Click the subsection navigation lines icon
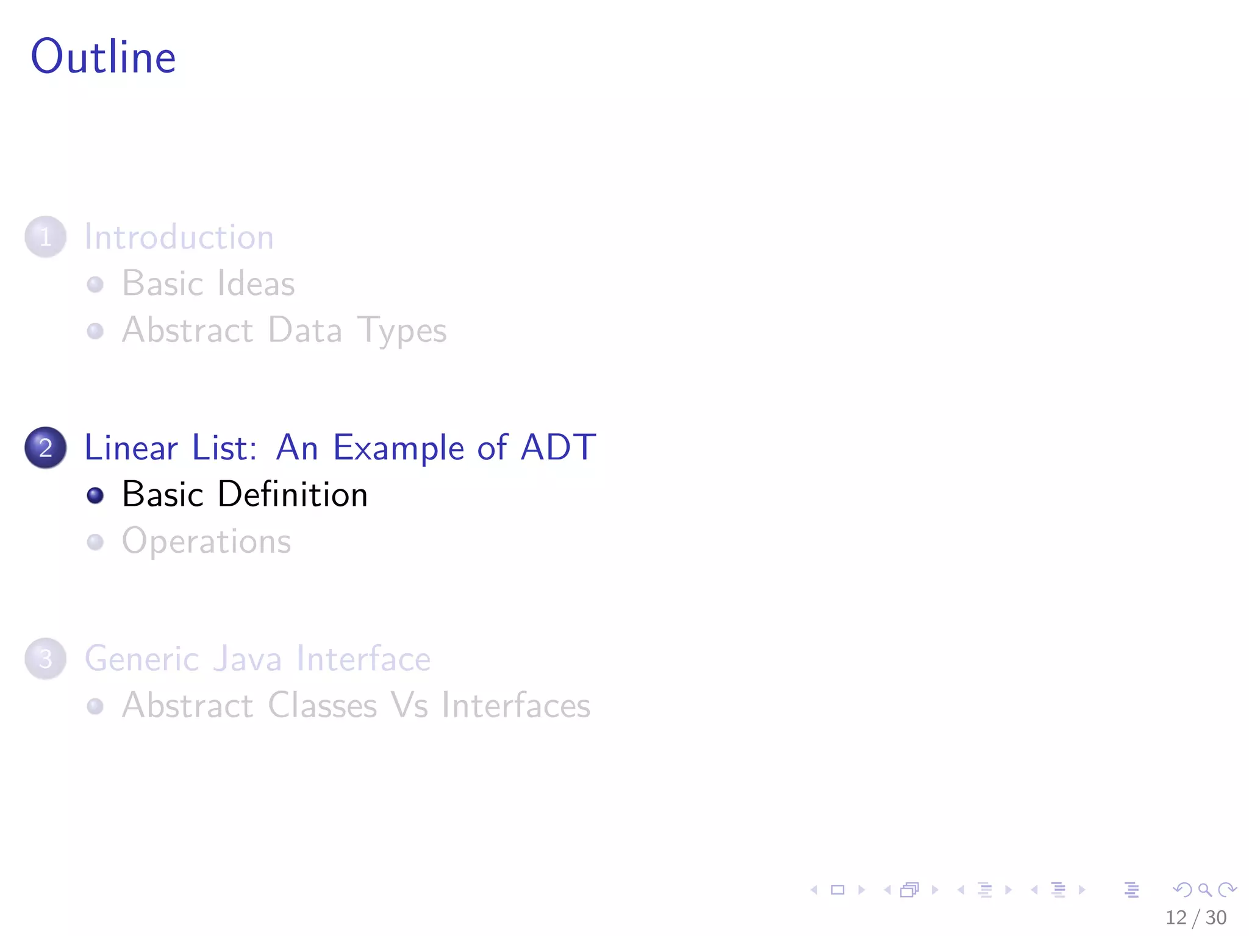This screenshot has width=1249, height=936. [985, 890]
